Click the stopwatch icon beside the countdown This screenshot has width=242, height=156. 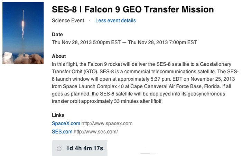click(x=59, y=148)
